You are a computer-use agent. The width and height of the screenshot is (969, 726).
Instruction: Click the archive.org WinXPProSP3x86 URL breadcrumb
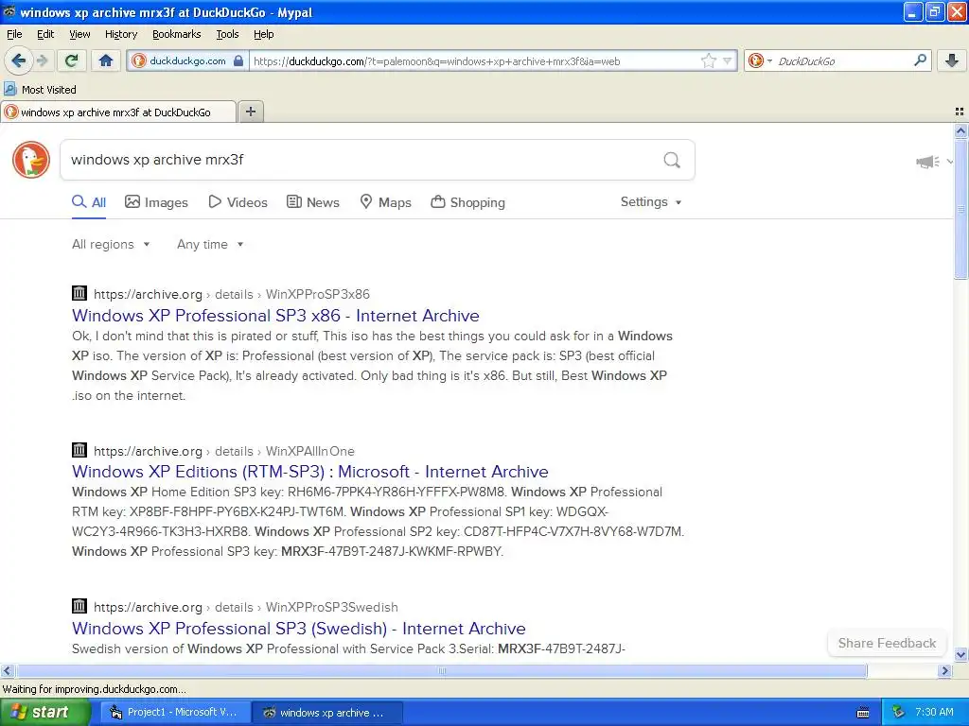[232, 294]
